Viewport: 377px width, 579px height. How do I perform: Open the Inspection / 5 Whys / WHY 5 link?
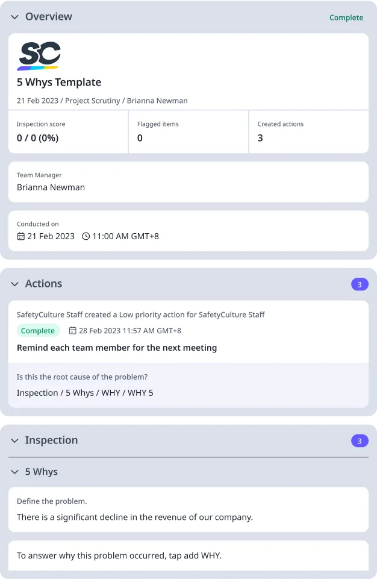pos(85,393)
